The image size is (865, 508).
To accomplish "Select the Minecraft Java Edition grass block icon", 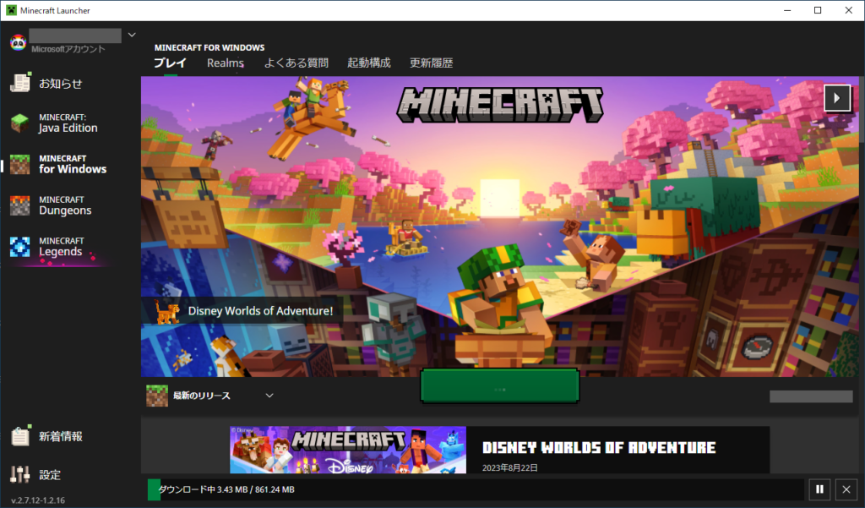I will click(x=20, y=123).
